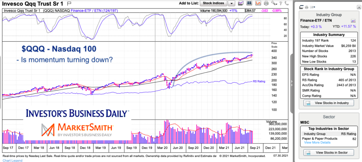Click the Finance-ETF / ETN group name in panel
This screenshot has height=162, width=362.
pyautogui.click(x=316, y=21)
